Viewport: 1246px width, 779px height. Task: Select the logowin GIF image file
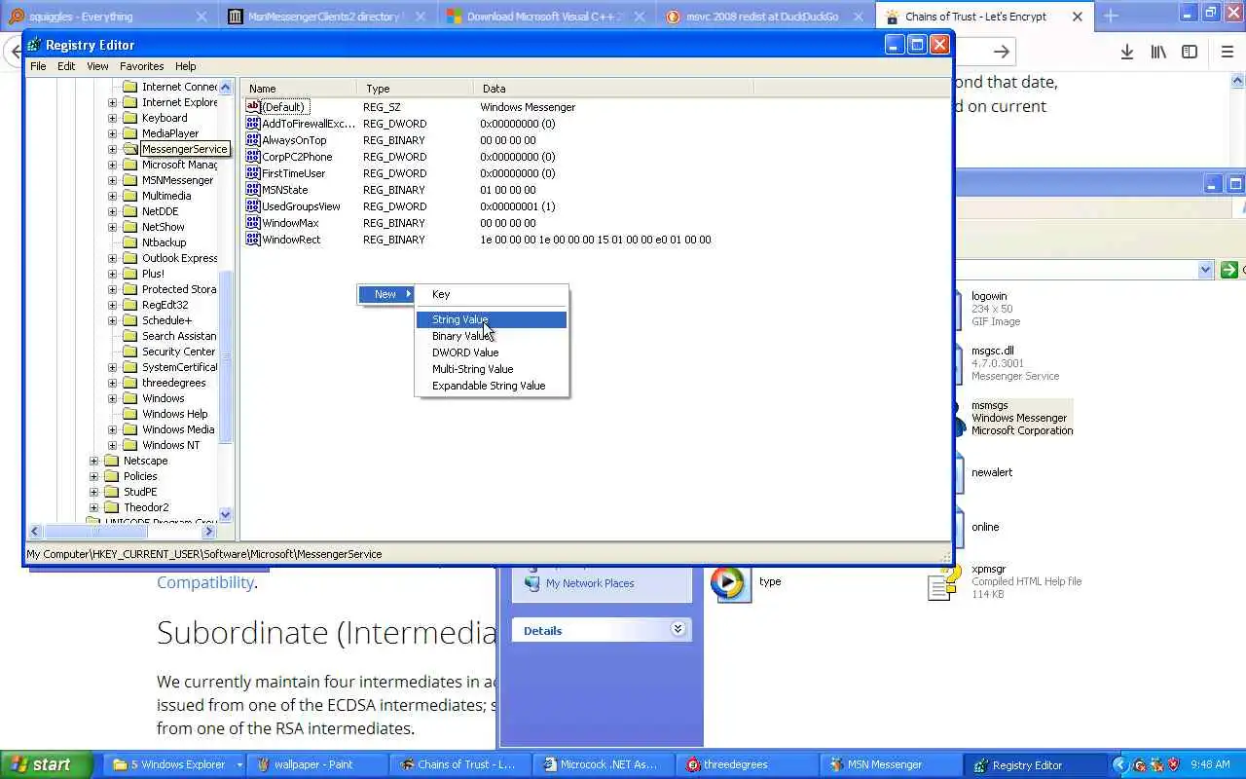[x=996, y=309]
